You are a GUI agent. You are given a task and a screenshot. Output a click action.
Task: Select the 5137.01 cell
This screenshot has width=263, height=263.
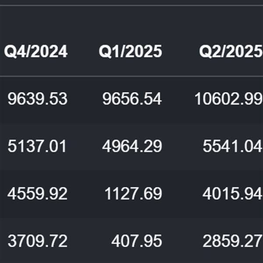pyautogui.click(x=37, y=146)
